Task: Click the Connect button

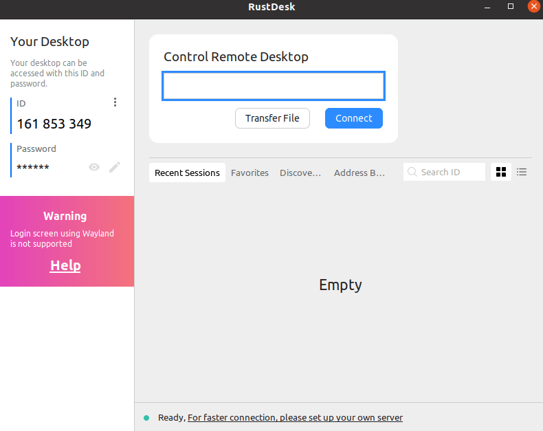Action: tap(353, 118)
